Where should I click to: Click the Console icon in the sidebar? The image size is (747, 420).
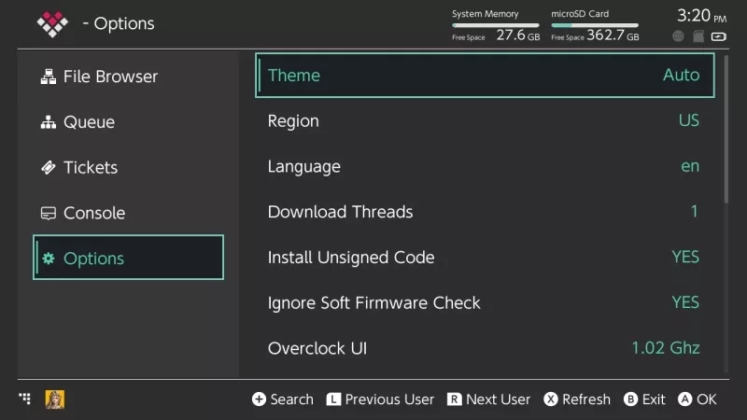(49, 214)
